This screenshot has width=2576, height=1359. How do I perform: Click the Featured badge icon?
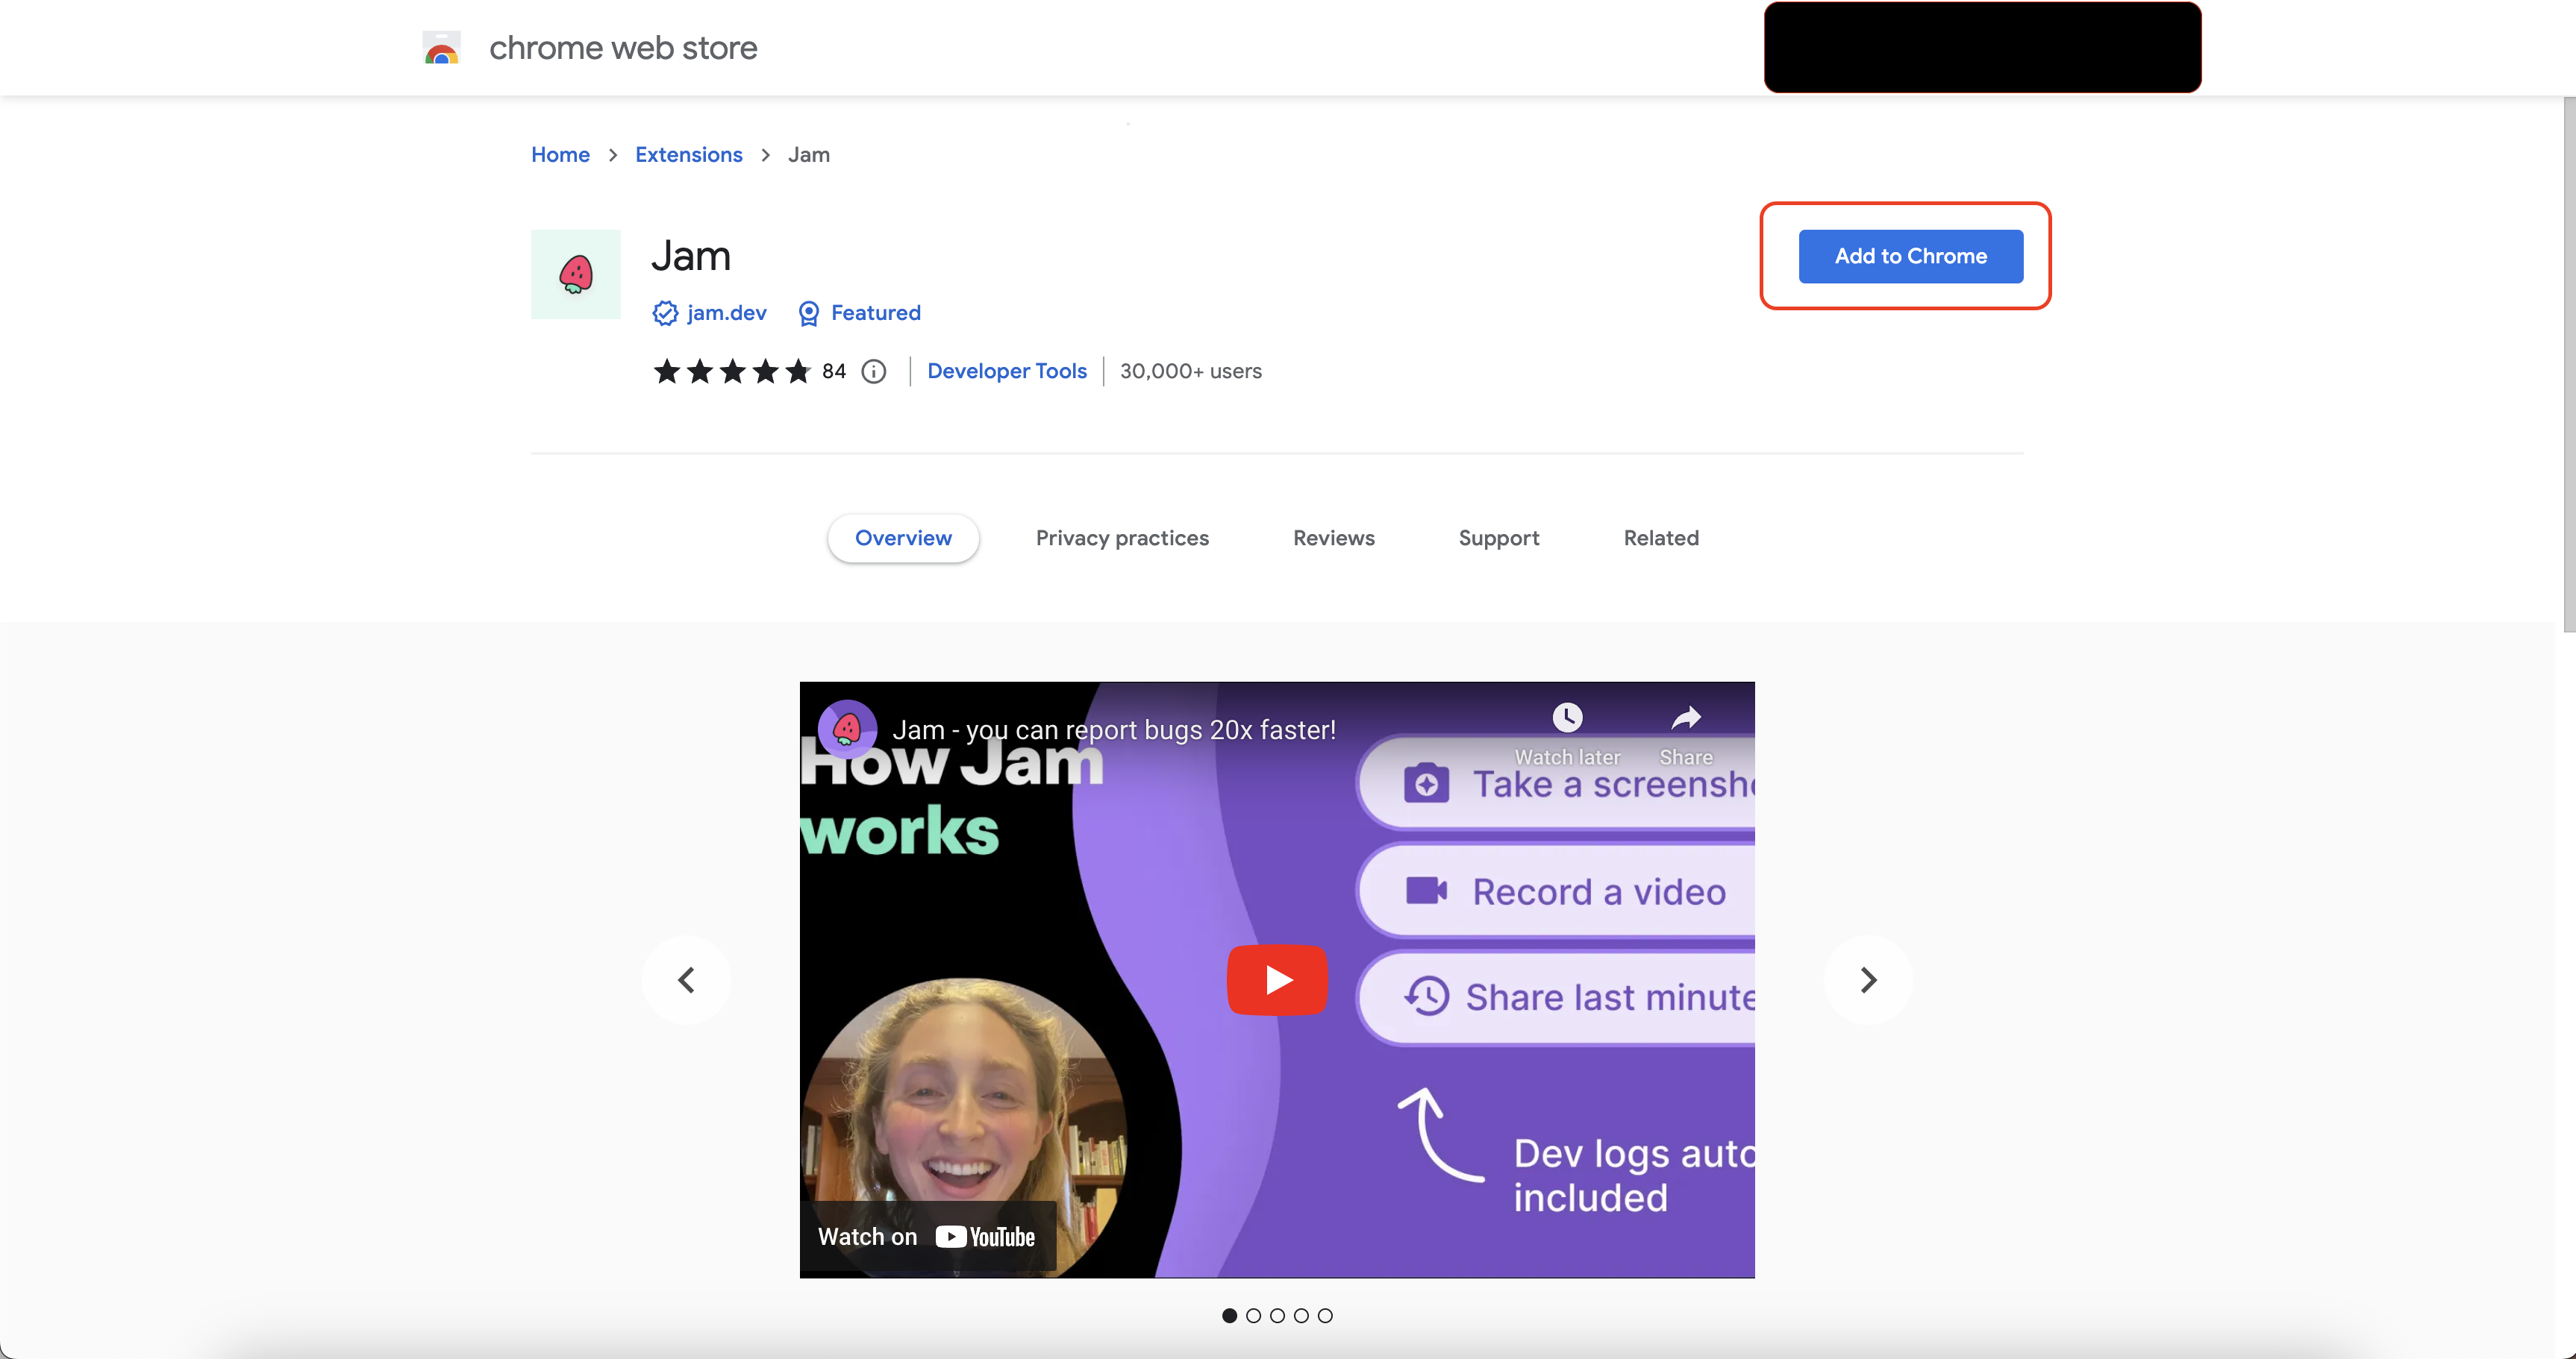(808, 314)
